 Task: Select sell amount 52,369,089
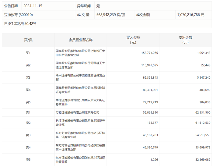203,159
